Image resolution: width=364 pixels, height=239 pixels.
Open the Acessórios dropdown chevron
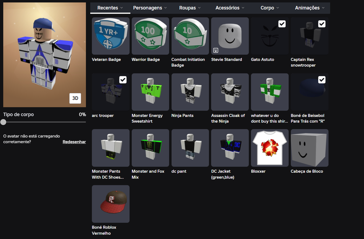click(243, 8)
